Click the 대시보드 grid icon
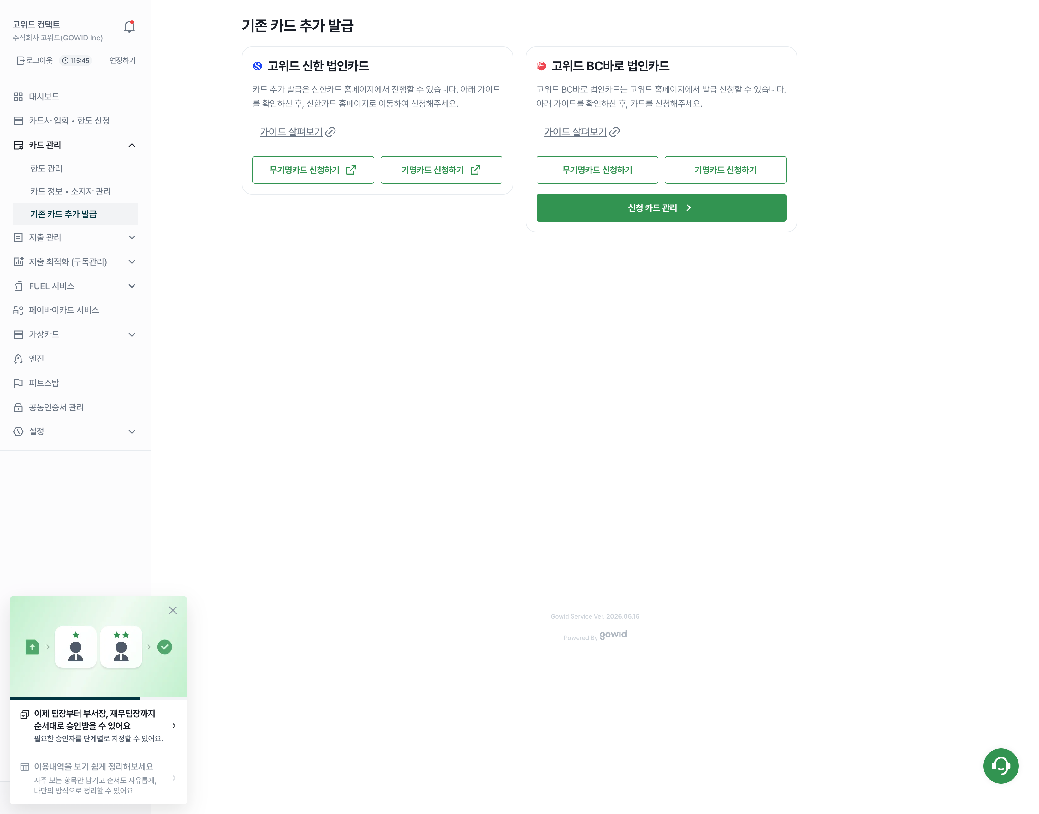Viewport: 1039px width, 814px height. (18, 97)
